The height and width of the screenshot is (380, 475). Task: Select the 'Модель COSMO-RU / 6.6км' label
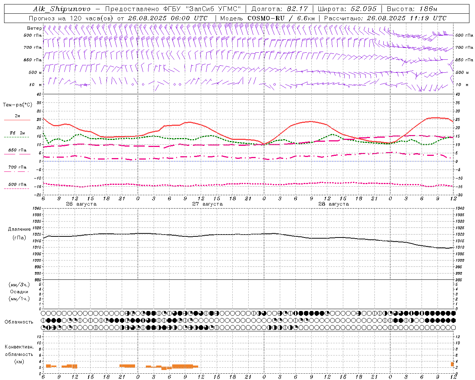click(x=268, y=18)
